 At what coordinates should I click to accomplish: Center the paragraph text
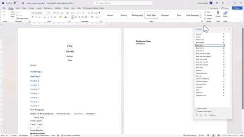coord(76,17)
